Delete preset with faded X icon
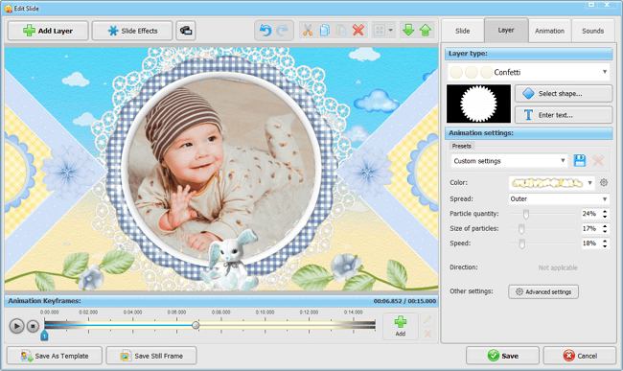The width and height of the screenshot is (623, 371). pos(598,160)
